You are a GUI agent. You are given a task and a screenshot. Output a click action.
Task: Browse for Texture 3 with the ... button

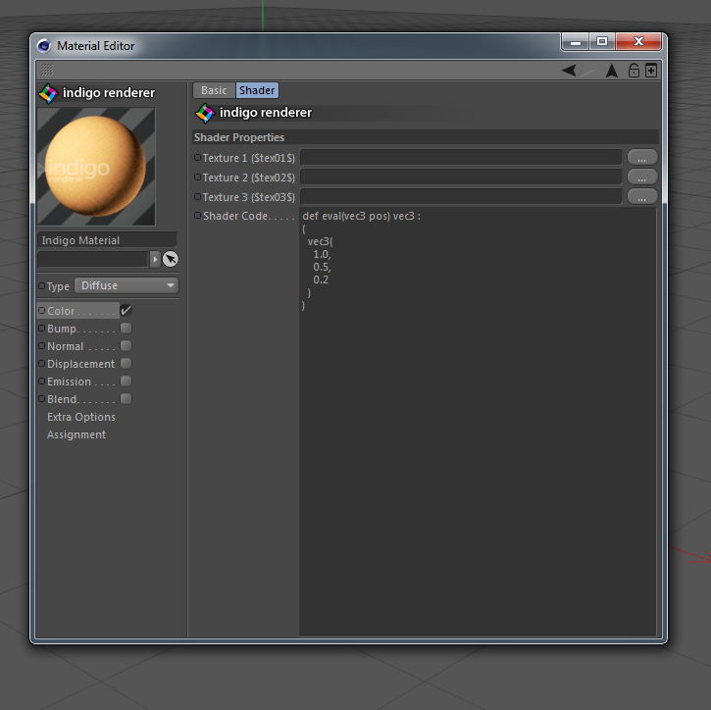coord(642,196)
